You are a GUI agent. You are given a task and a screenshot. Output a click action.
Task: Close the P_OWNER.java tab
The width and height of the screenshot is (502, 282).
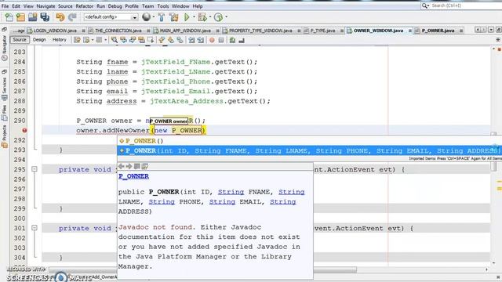tap(461, 31)
